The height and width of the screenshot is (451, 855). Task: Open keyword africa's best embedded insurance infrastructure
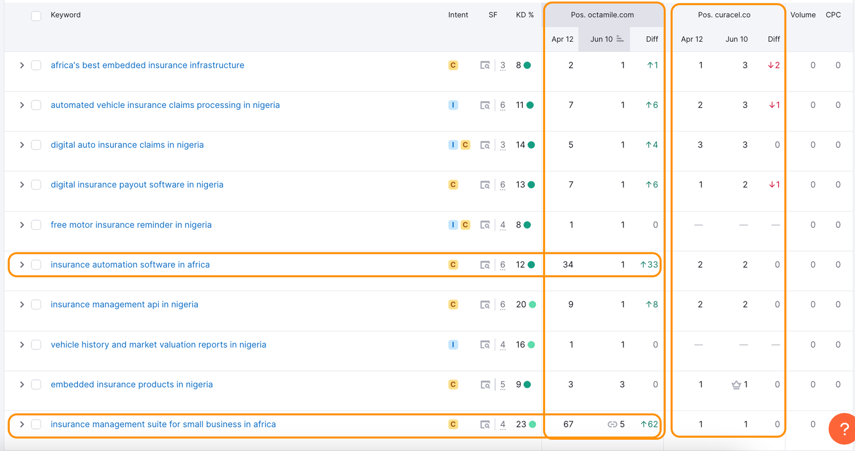147,65
